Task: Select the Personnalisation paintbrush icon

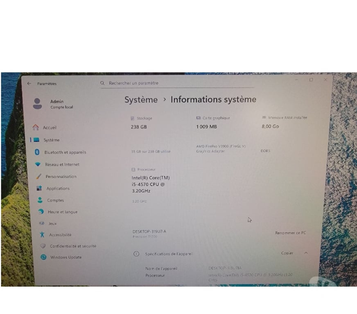Action: pos(38,177)
